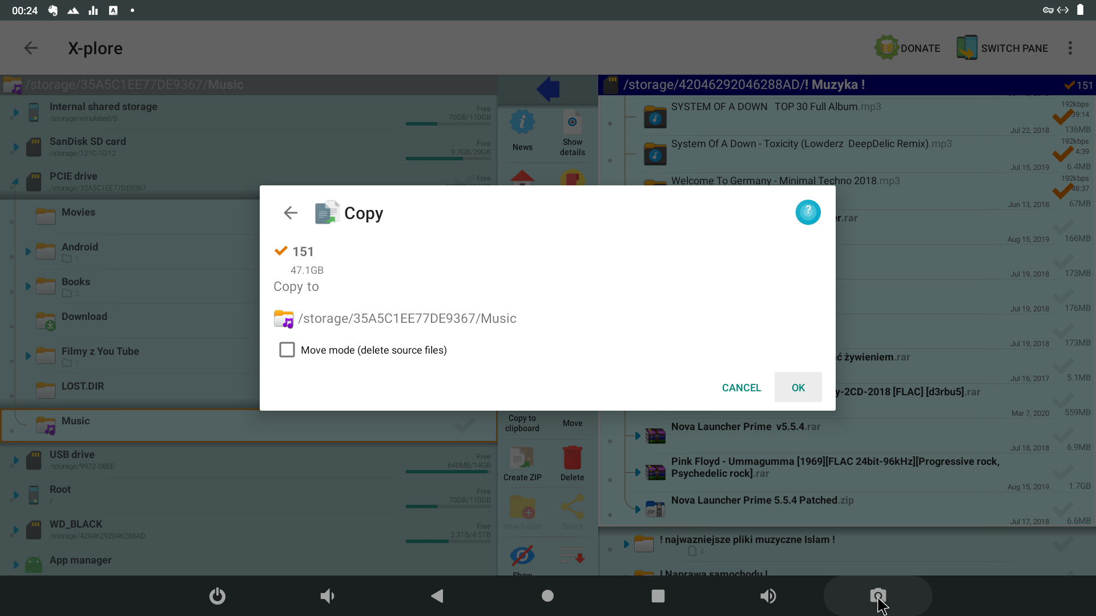The height and width of the screenshot is (616, 1096).
Task: Toggle checkmark on Pink Floyd Ummagumma rar
Action: click(1062, 472)
